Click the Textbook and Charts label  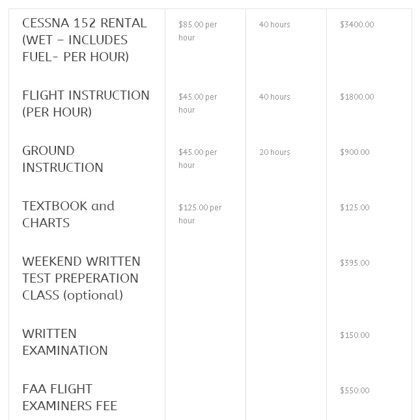pyautogui.click(x=68, y=214)
